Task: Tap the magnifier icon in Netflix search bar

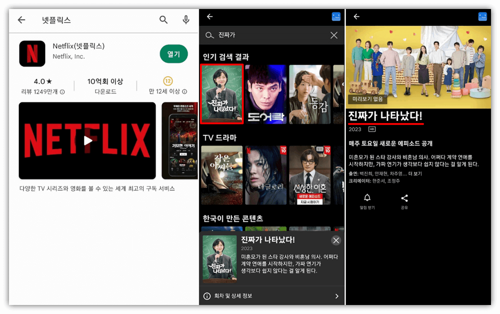Action: [x=209, y=35]
